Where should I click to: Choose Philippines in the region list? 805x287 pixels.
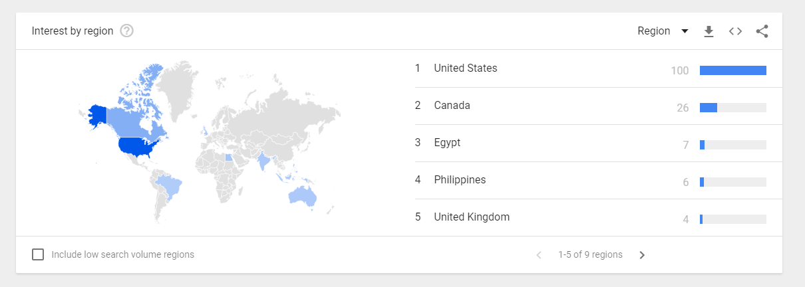(460, 180)
